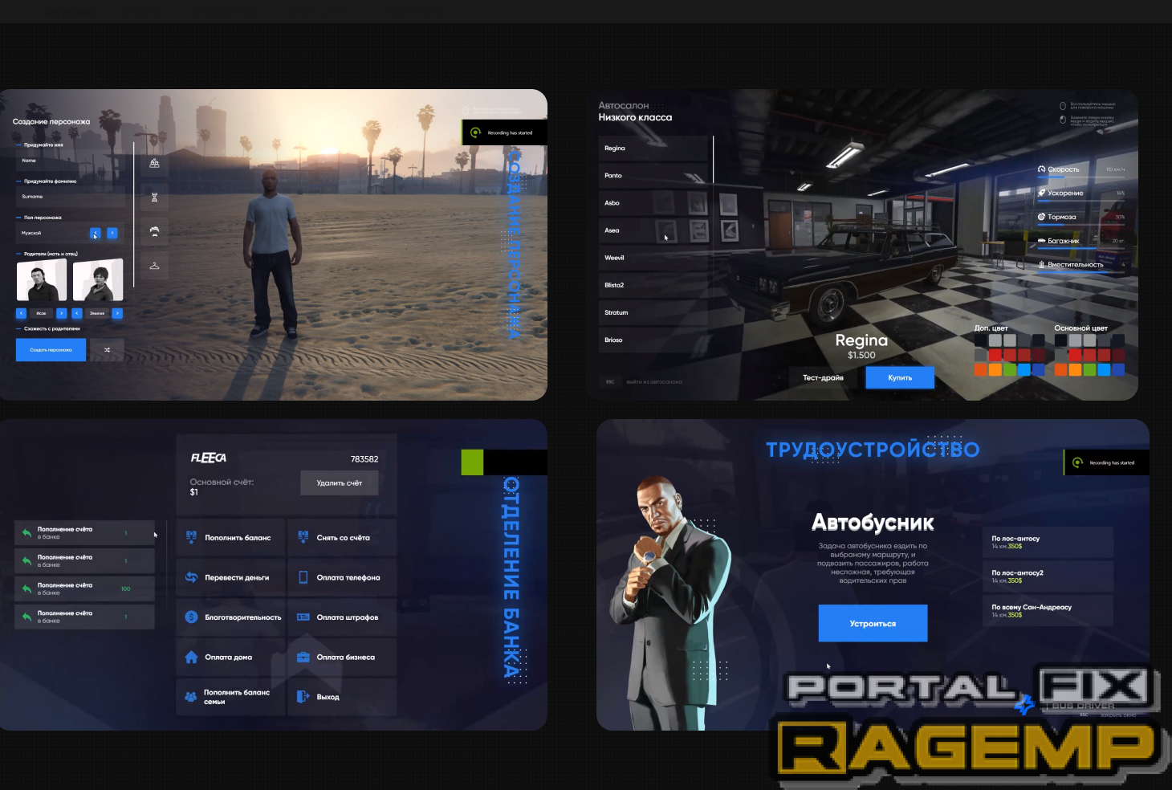This screenshot has width=1172, height=790.
Task: Click the account number 783582
Action: (x=364, y=459)
